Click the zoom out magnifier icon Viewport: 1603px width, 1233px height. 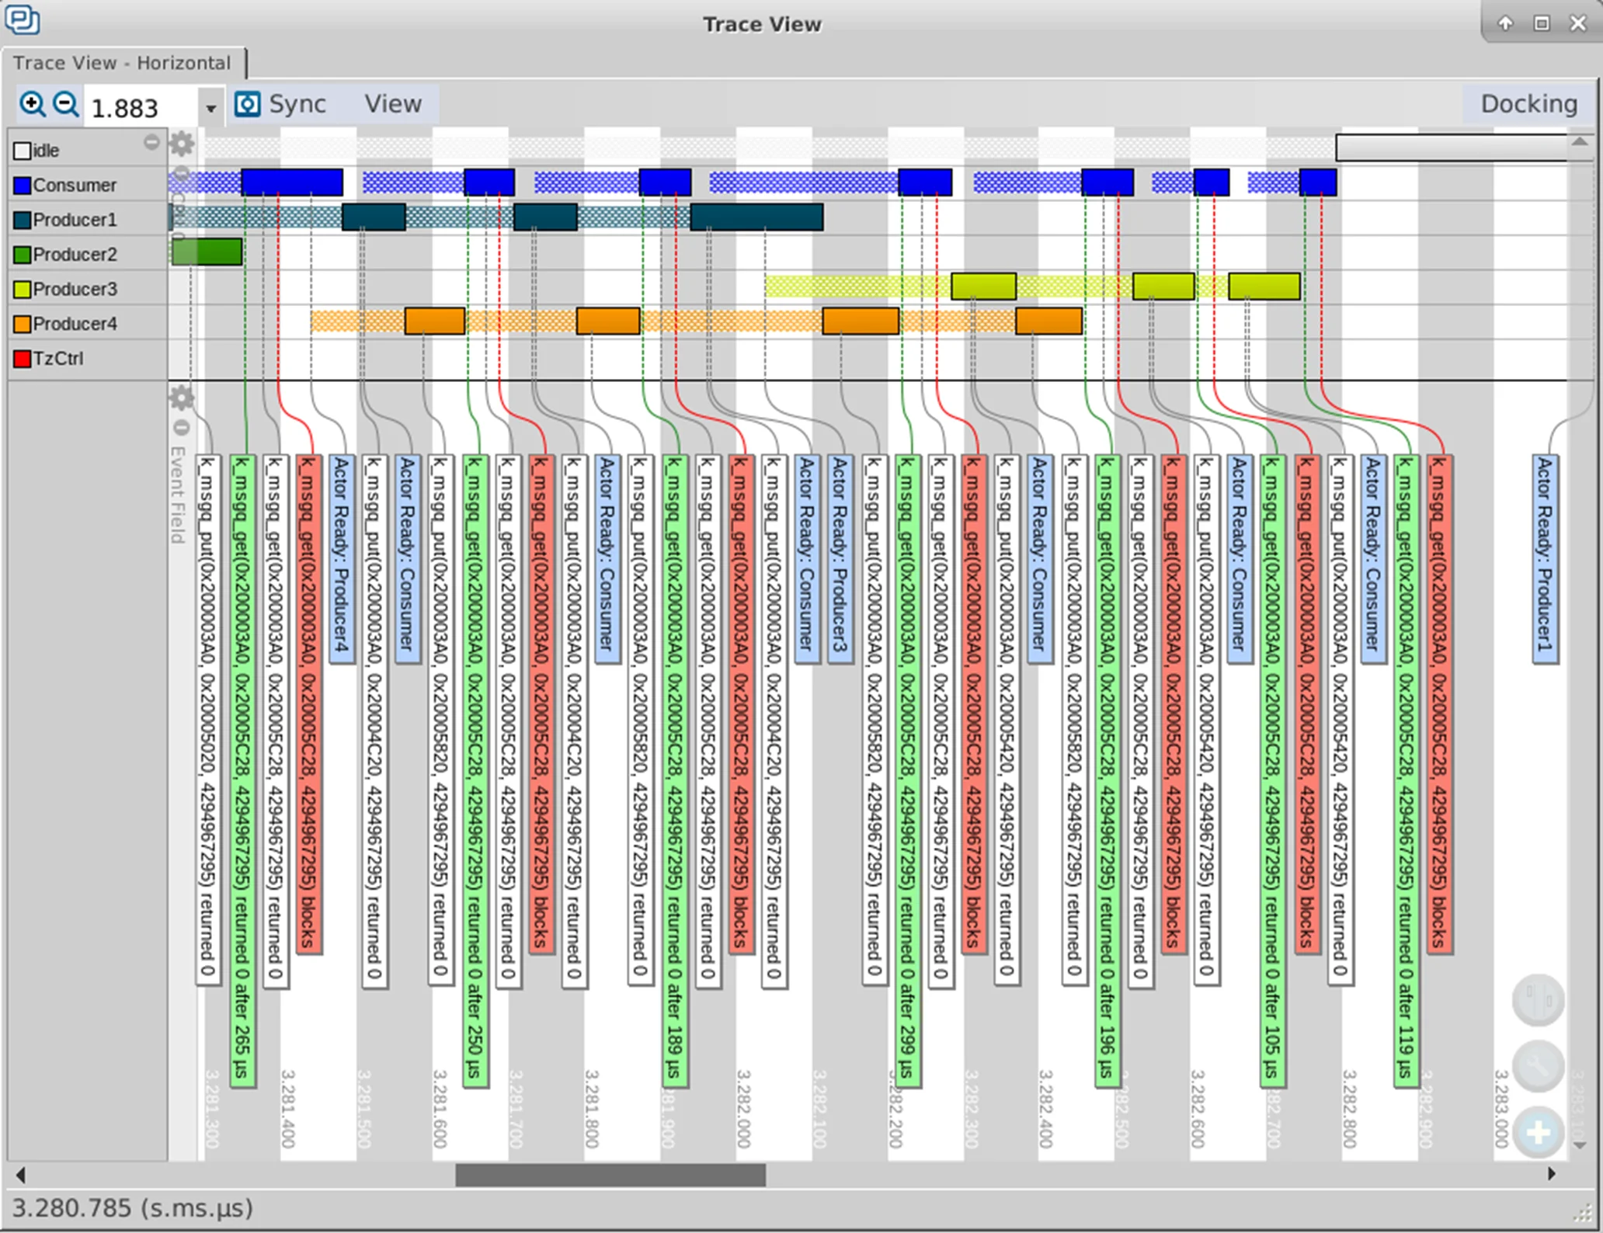click(x=66, y=104)
